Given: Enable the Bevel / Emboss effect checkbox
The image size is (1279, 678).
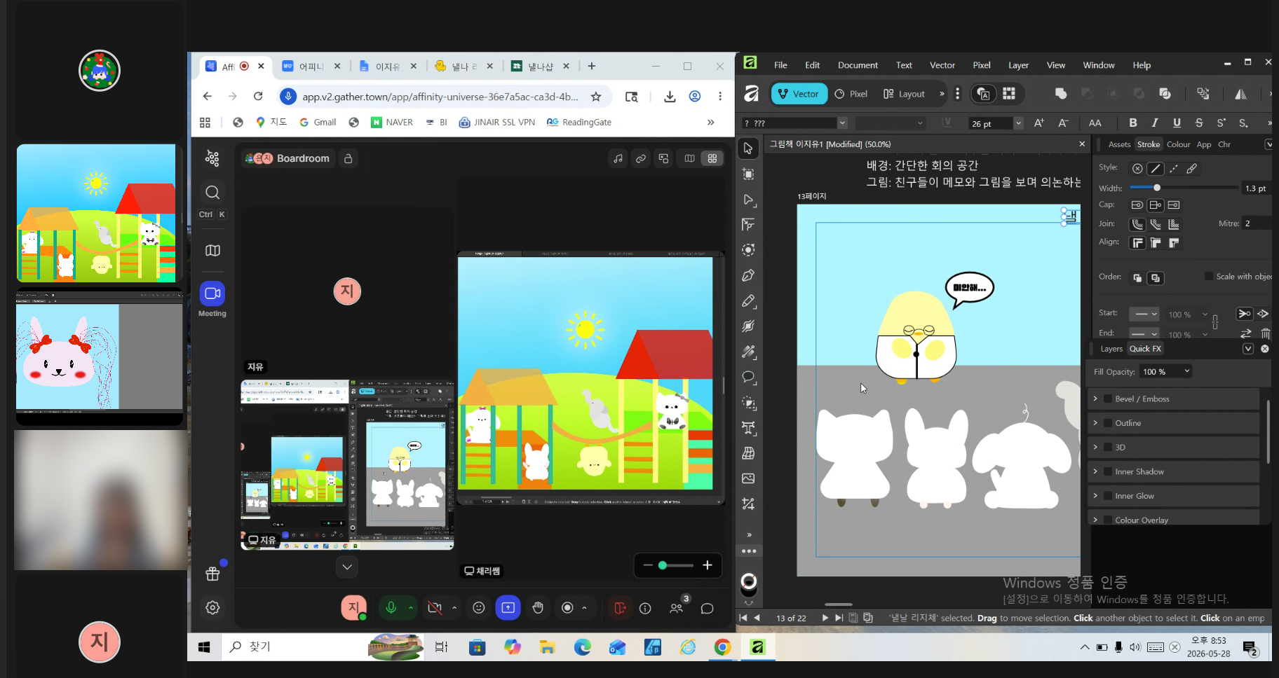Looking at the screenshot, I should pyautogui.click(x=1109, y=399).
